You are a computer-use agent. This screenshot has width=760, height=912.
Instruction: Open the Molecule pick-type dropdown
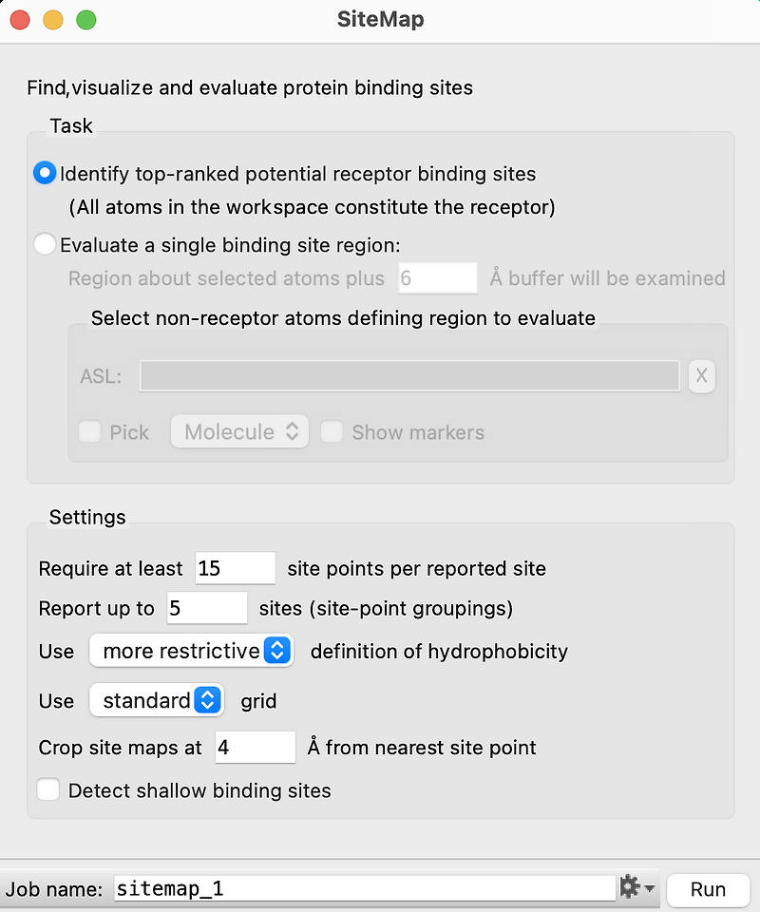click(238, 431)
